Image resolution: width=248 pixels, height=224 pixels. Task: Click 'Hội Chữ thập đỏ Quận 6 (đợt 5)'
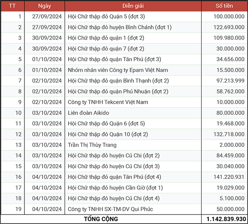pos(106,124)
